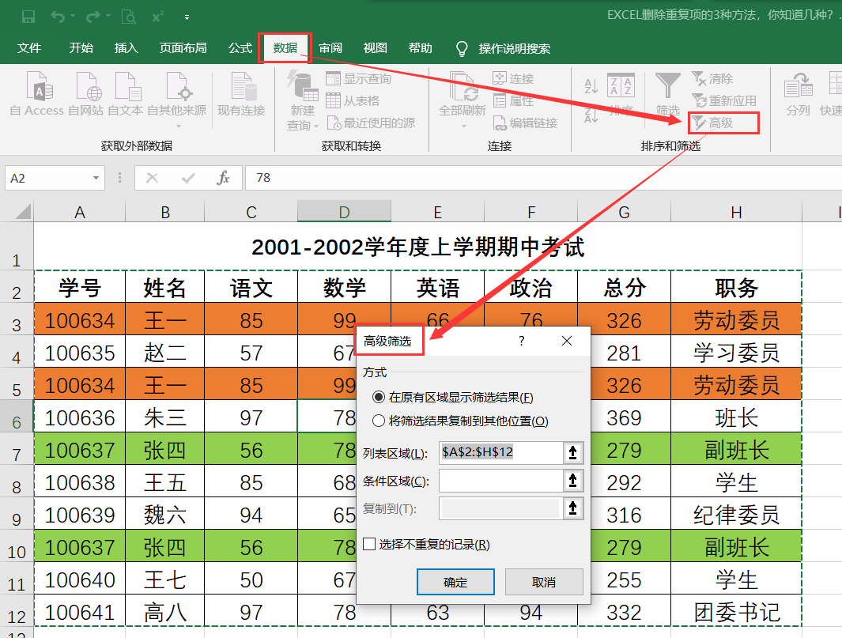The width and height of the screenshot is (842, 638).
Task: Collapse dialog via 条件区域 range selector arrow
Action: tap(573, 481)
